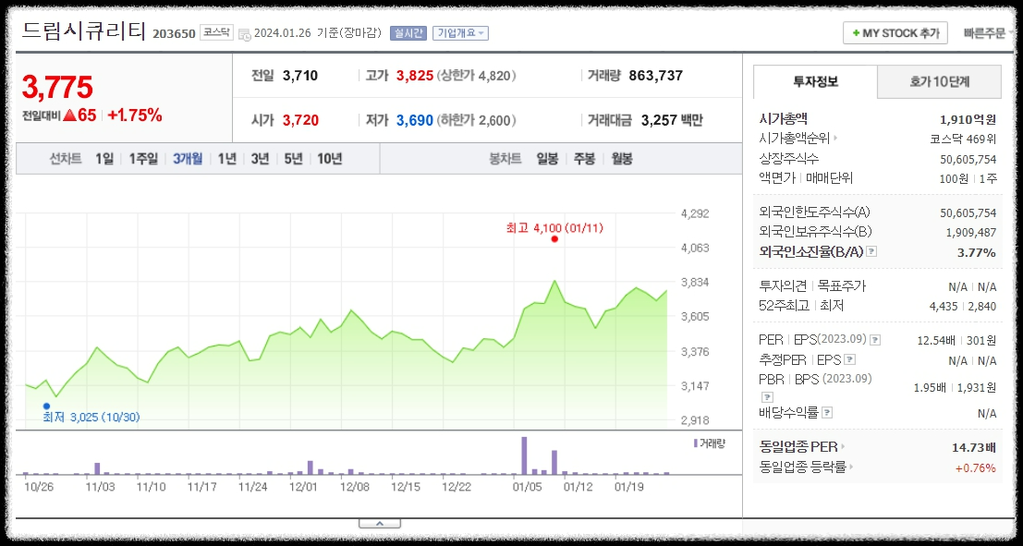Screen dimensions: 1023x546
Task: Open the 기업개요 dropdown
Action: point(460,33)
